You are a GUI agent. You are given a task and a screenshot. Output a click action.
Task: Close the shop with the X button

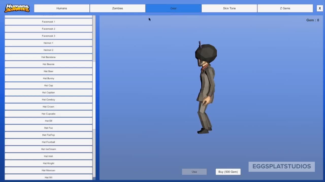pos(320,8)
